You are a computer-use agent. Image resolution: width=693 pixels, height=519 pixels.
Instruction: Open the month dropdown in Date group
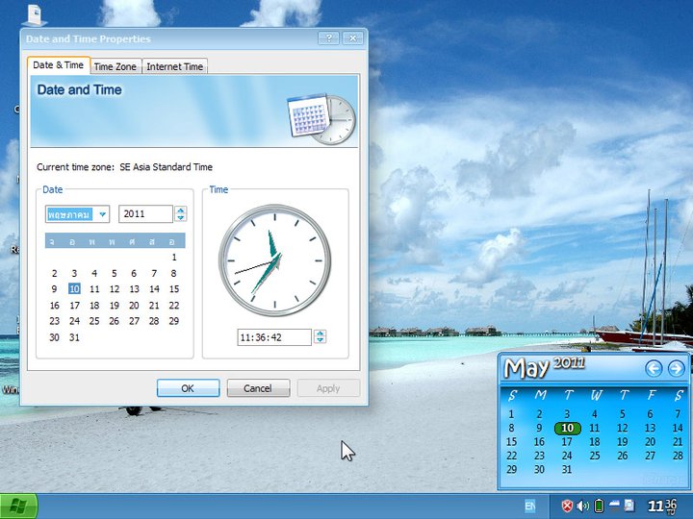click(x=103, y=214)
